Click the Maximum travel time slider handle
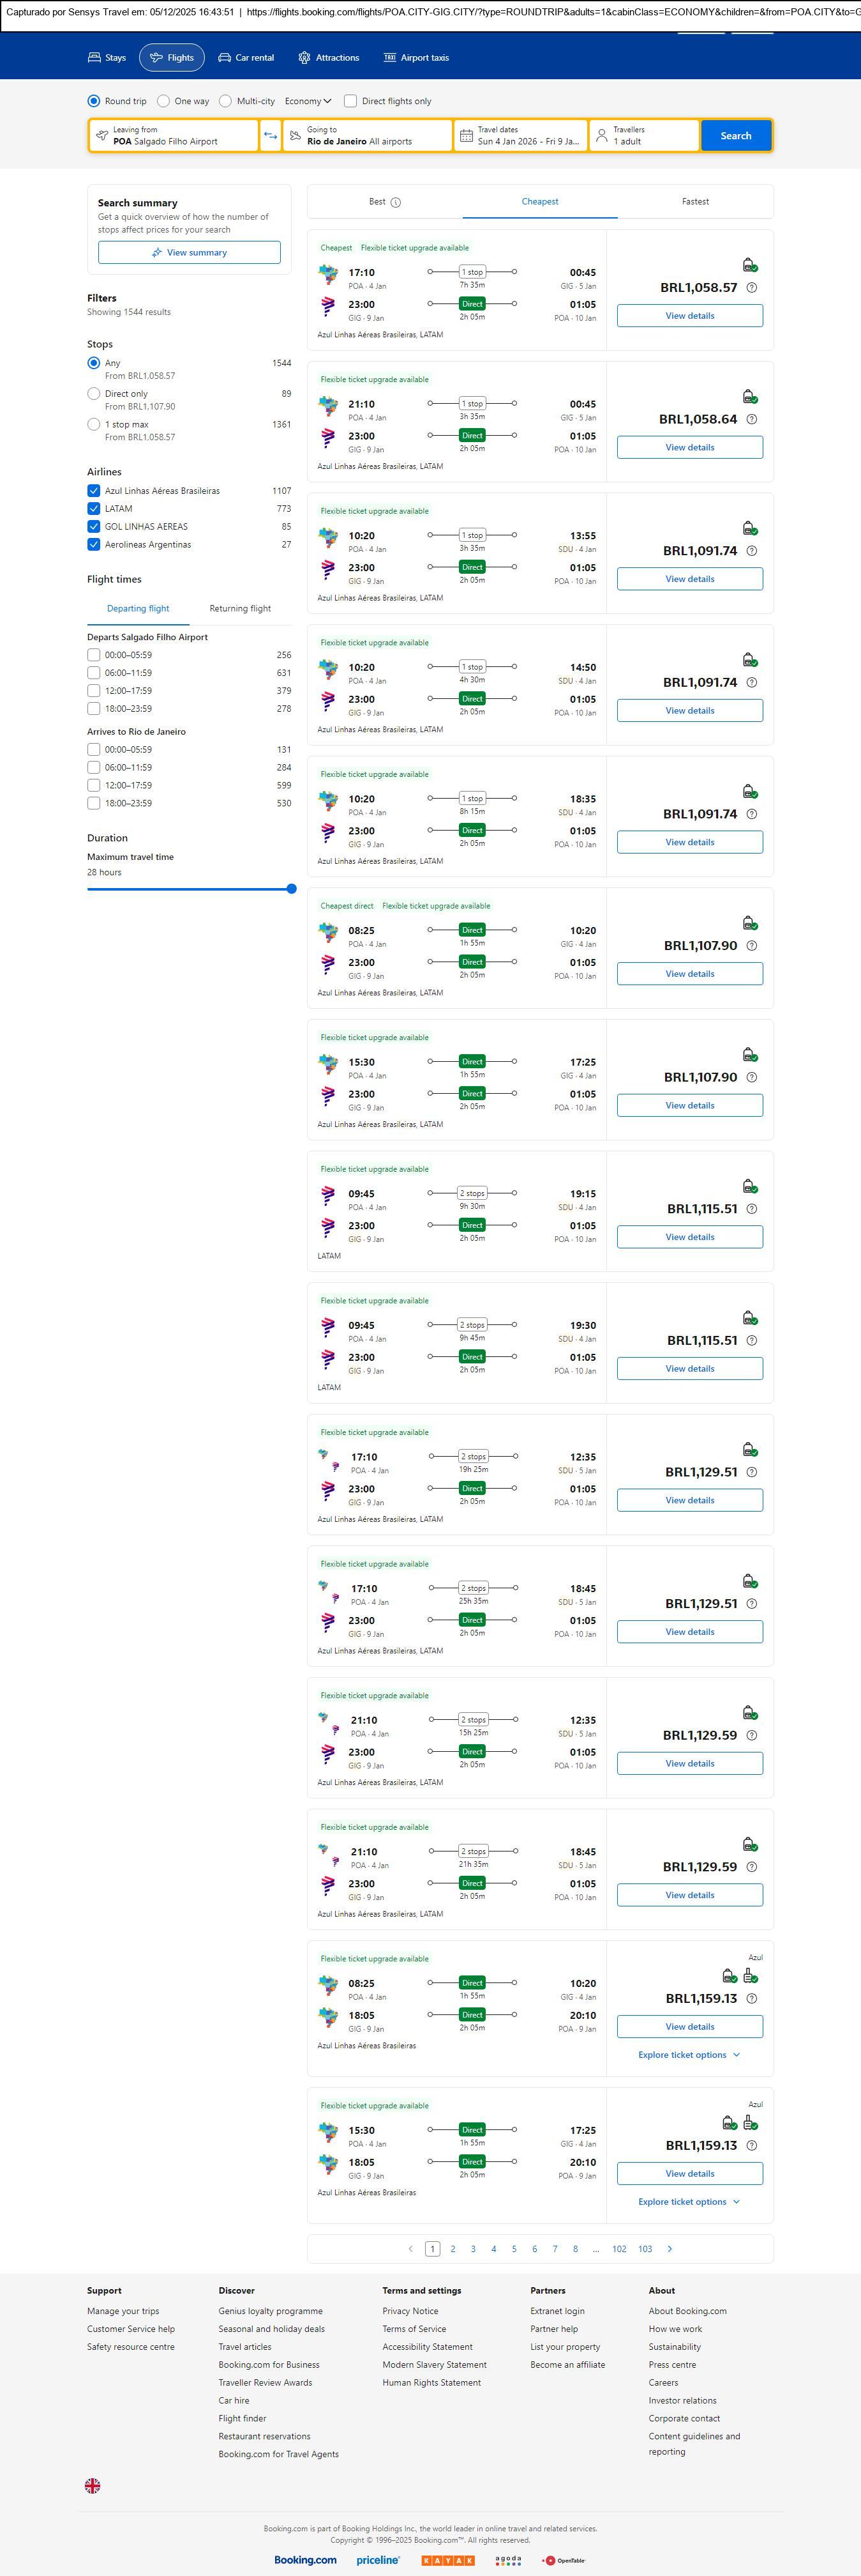This screenshot has height=2576, width=861. pyautogui.click(x=292, y=889)
